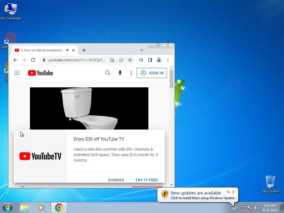Click the page scrollbar up arrow
Screen dimensions: 284x213
point(171,68)
